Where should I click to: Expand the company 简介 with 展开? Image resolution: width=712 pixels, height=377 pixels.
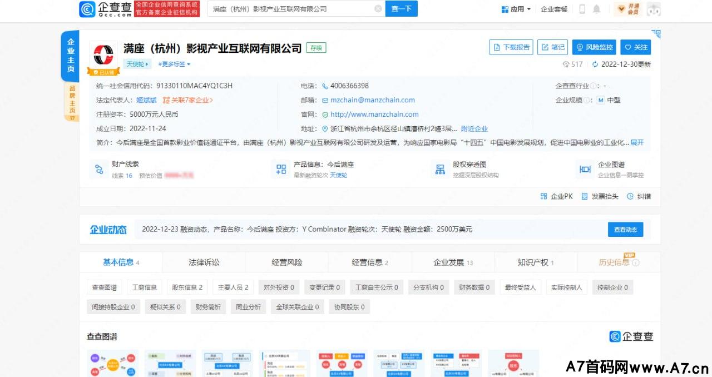[x=637, y=142]
